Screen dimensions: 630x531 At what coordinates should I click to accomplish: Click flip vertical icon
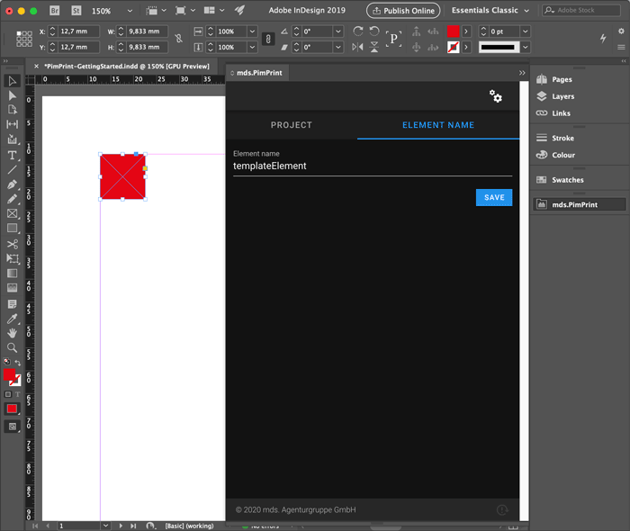[374, 47]
